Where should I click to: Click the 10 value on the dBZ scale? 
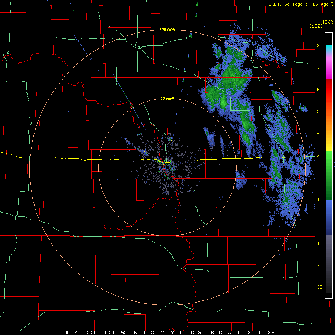(x=320, y=200)
